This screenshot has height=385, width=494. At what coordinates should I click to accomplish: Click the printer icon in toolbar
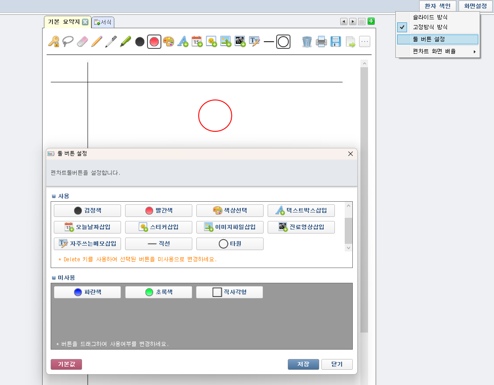321,42
